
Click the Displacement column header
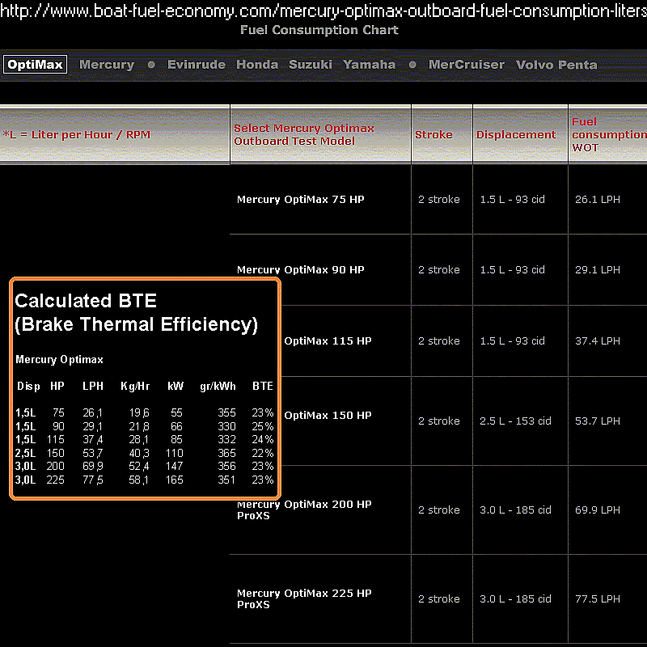point(516,134)
